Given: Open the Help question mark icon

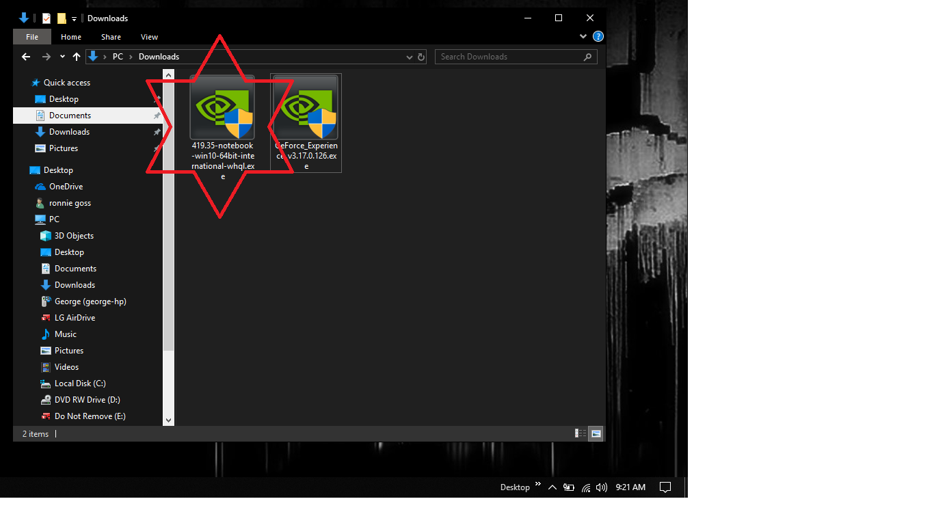Looking at the screenshot, I should pyautogui.click(x=598, y=37).
